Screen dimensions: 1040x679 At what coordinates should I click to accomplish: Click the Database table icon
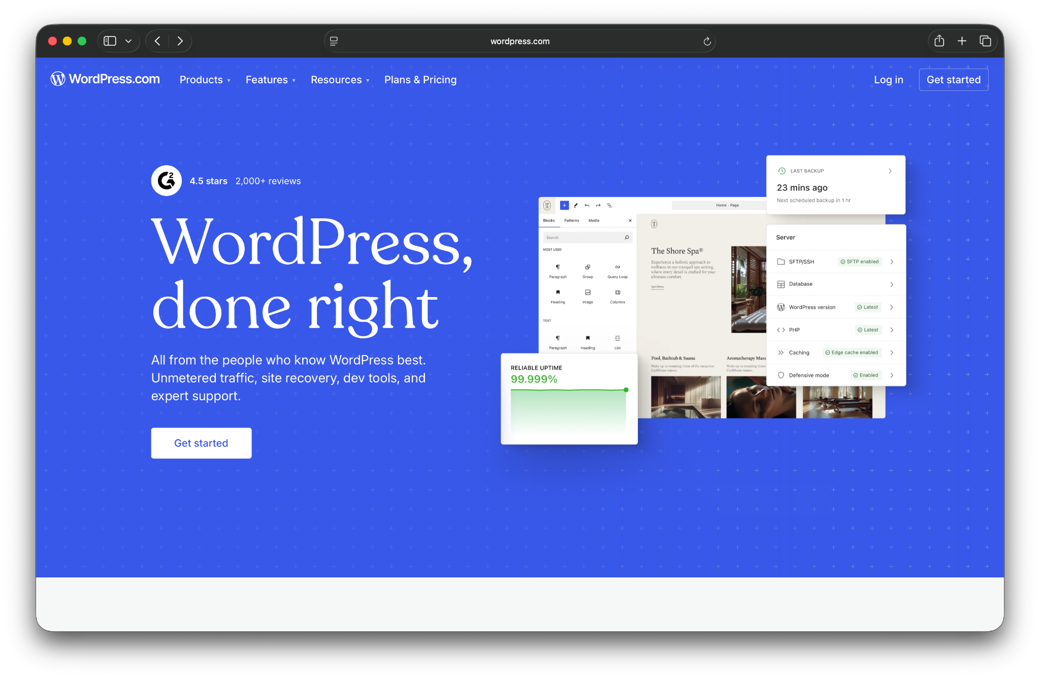tap(781, 284)
